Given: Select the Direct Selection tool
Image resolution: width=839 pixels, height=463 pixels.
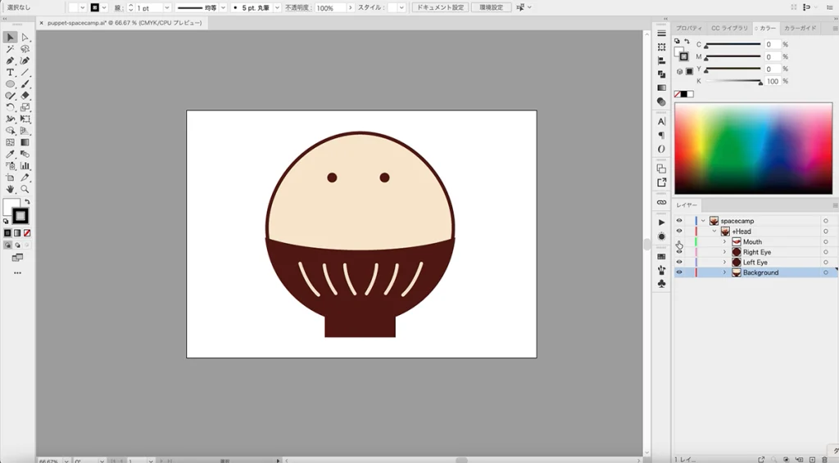Looking at the screenshot, I should click(25, 38).
